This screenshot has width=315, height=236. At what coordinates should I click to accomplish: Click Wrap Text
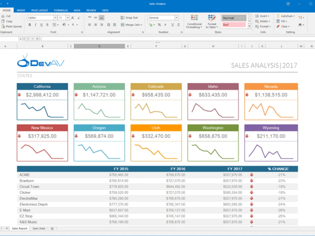(129, 18)
